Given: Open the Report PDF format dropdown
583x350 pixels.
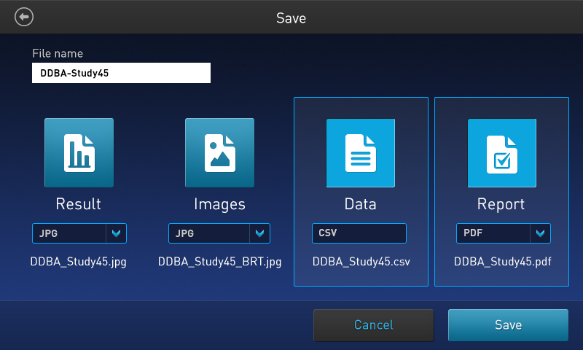Looking at the screenshot, I should [x=503, y=233].
